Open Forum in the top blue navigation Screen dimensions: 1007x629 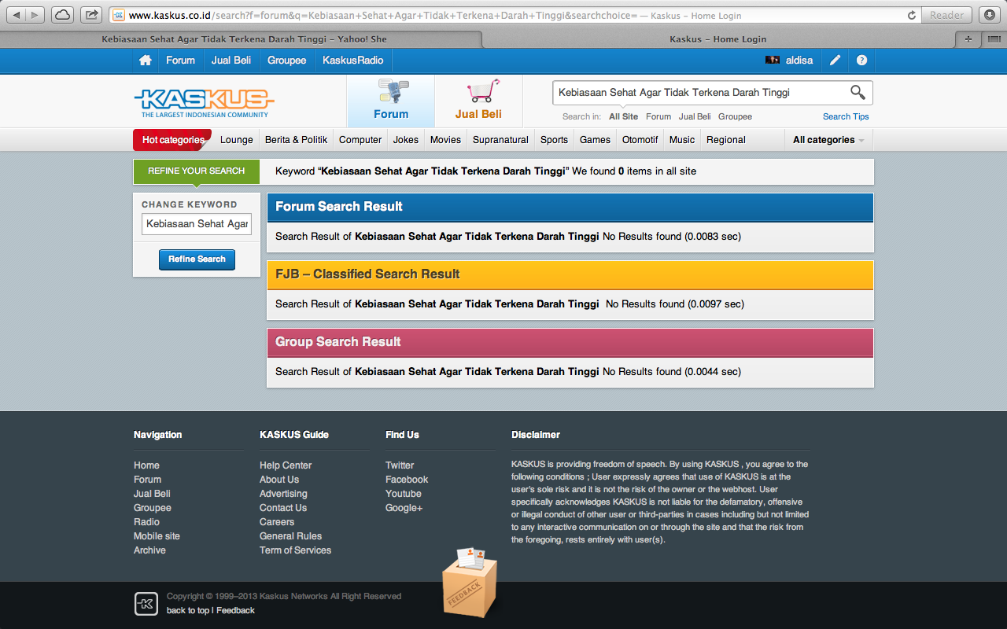point(180,61)
